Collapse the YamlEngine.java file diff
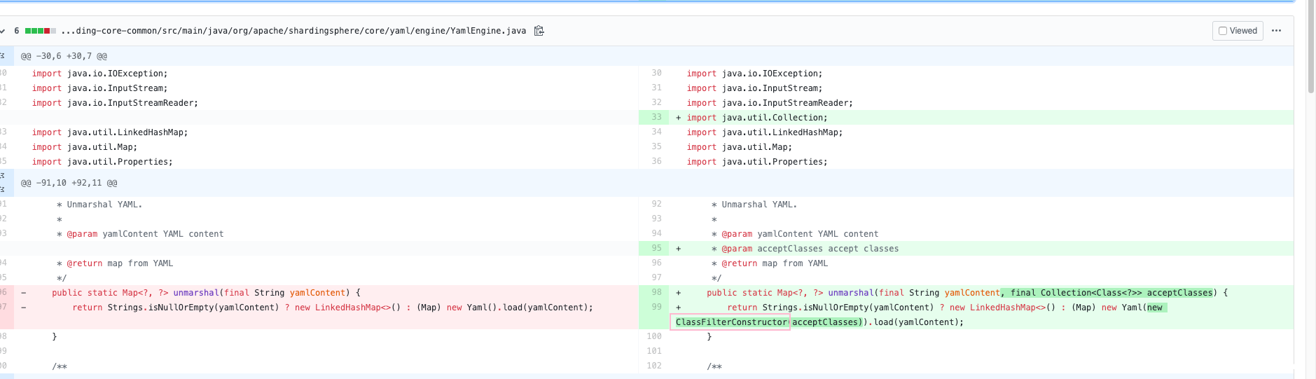Viewport: 1316px width, 379px height. click(3, 31)
